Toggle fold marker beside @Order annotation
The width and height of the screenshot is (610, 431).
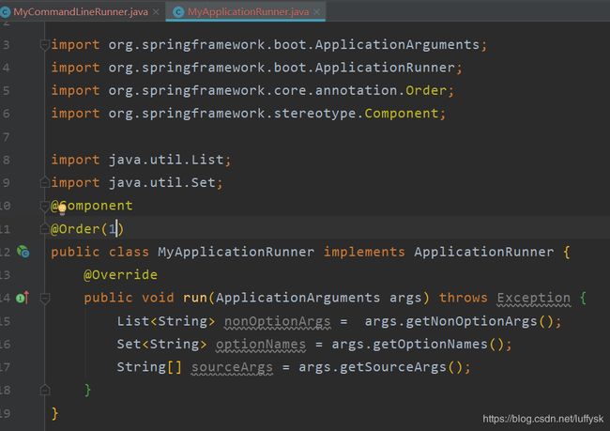pos(45,229)
